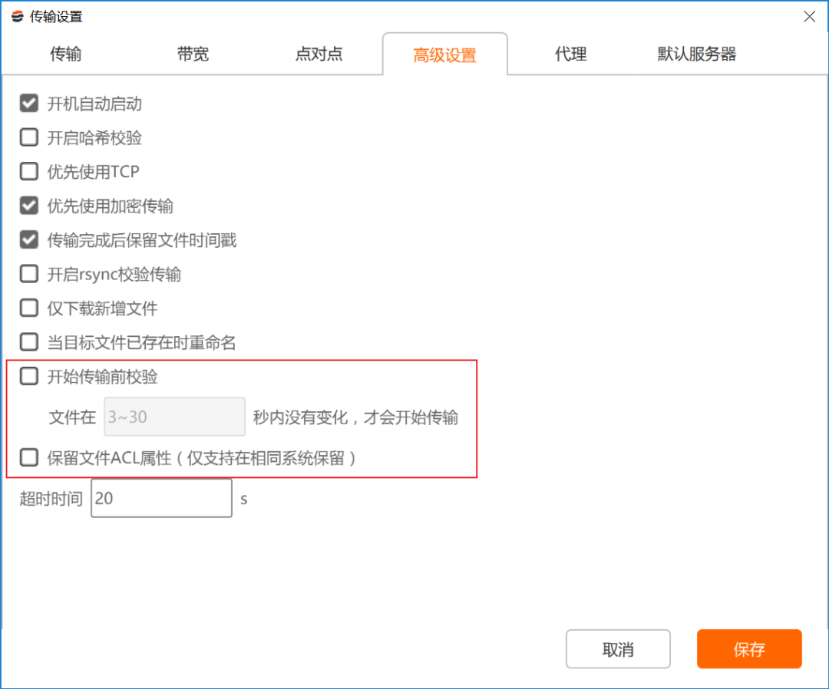Open the 代理 tab
The width and height of the screenshot is (829, 689).
[x=571, y=54]
